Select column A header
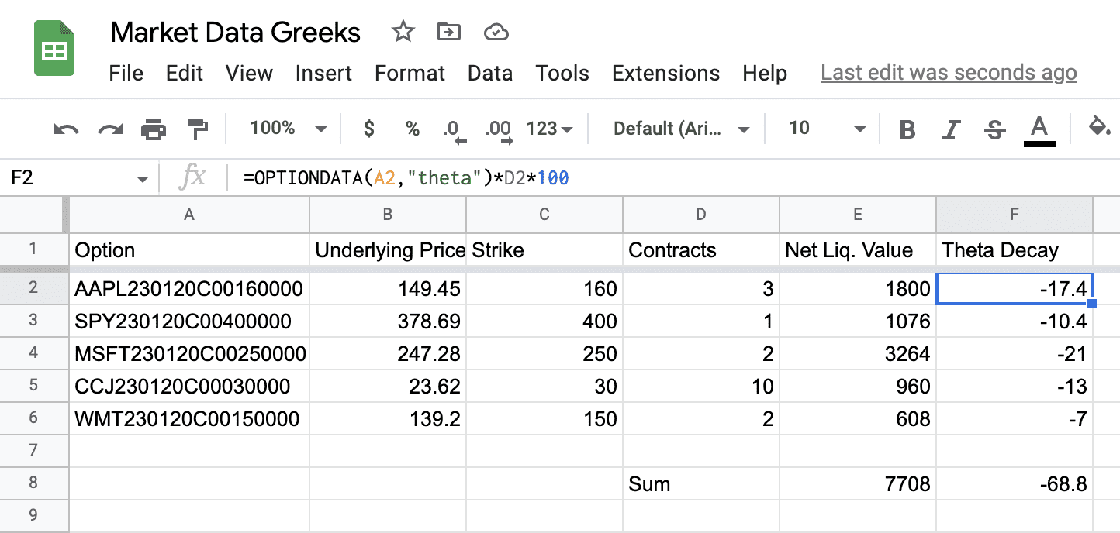 189,215
